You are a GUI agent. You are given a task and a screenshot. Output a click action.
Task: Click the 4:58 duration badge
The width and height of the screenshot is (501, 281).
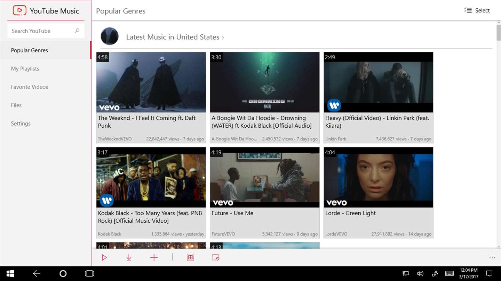103,57
